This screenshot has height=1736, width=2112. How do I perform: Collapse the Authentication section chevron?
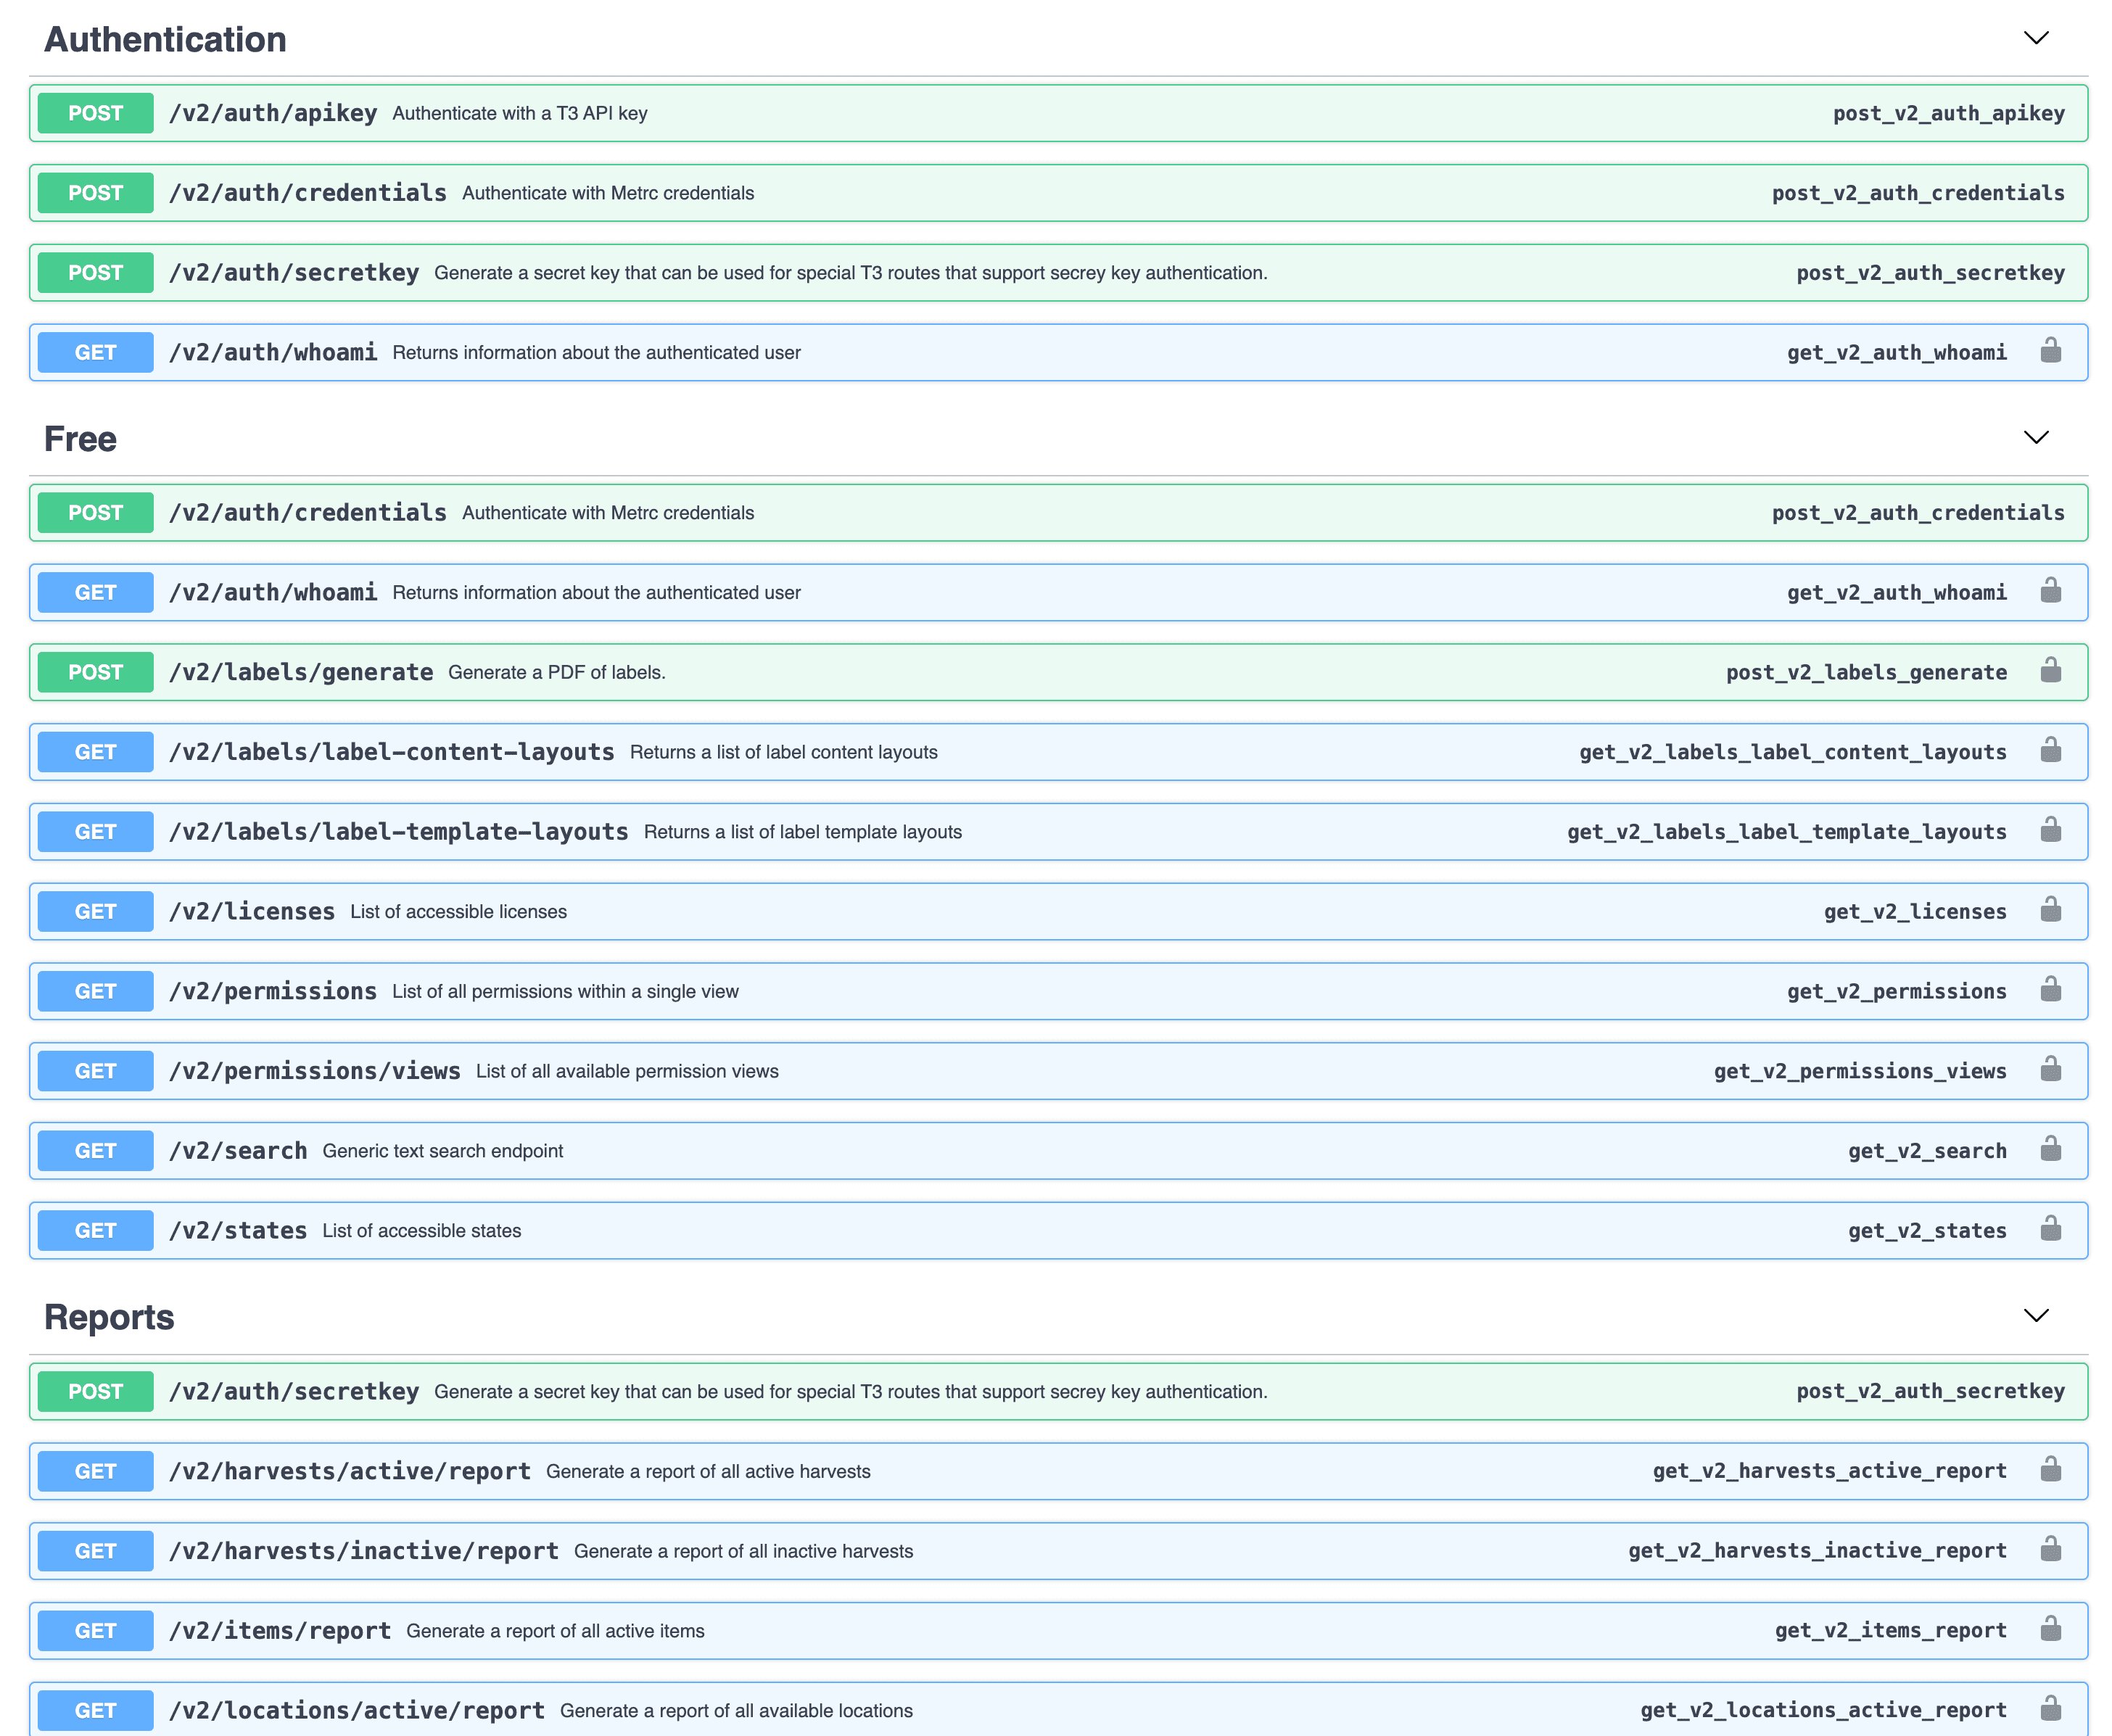tap(2036, 39)
